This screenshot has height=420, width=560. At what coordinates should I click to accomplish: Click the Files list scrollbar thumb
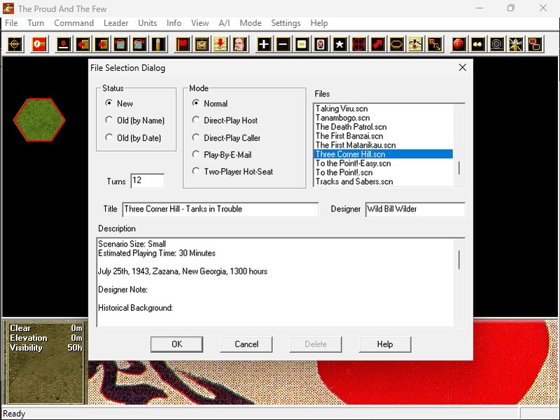click(459, 168)
